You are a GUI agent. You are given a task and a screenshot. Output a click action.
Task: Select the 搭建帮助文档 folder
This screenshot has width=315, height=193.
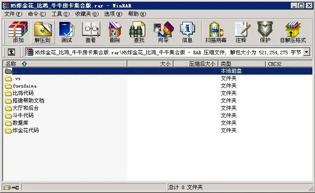click(28, 101)
